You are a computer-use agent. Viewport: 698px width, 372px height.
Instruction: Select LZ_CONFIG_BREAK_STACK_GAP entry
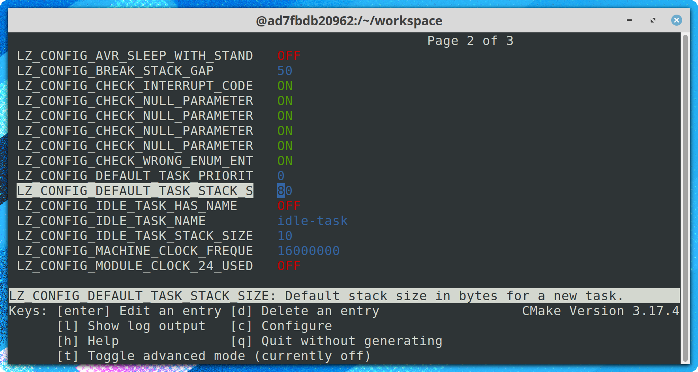[x=115, y=71]
